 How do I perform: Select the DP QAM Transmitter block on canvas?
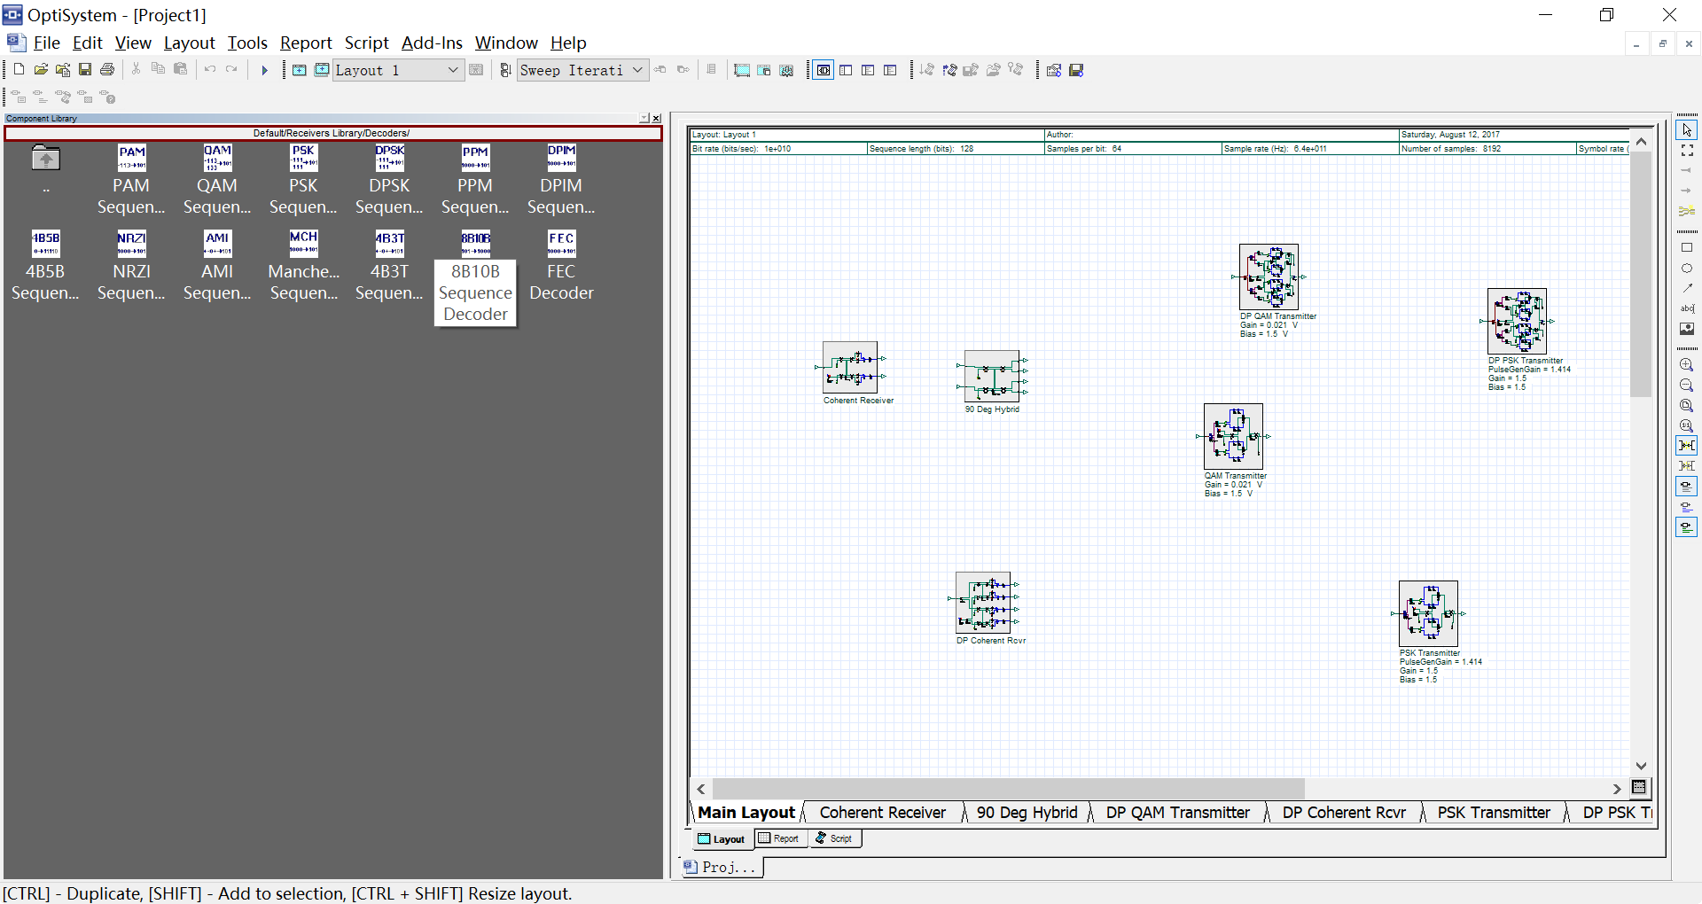pyautogui.click(x=1269, y=277)
